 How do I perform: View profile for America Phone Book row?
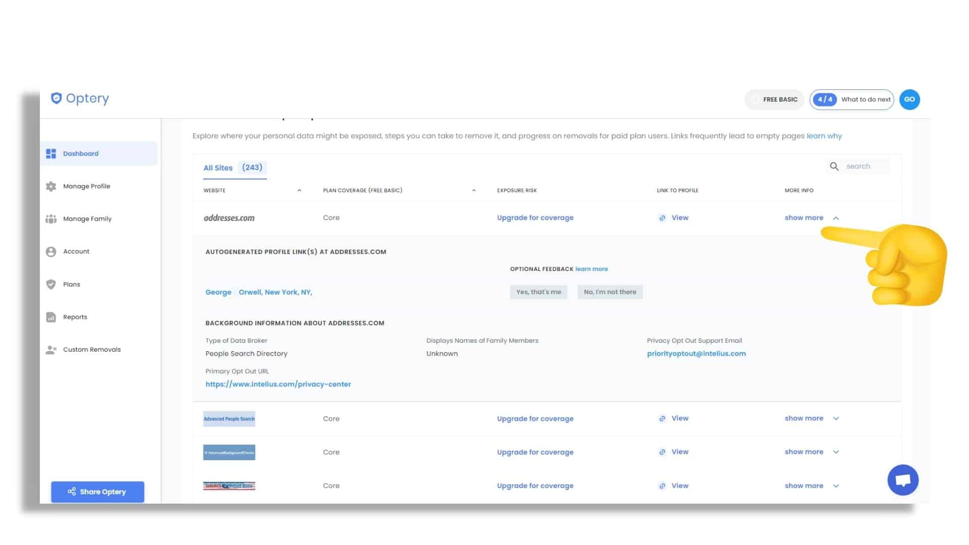click(680, 485)
